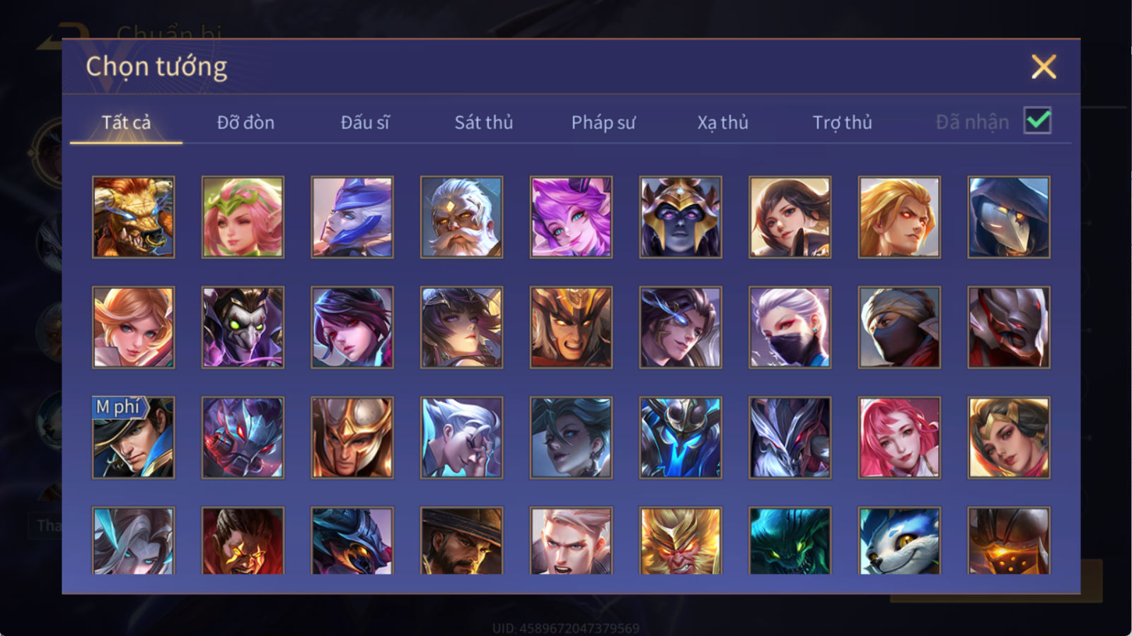
Task: Pick the white-bearded old warrior hero
Action: click(x=461, y=217)
